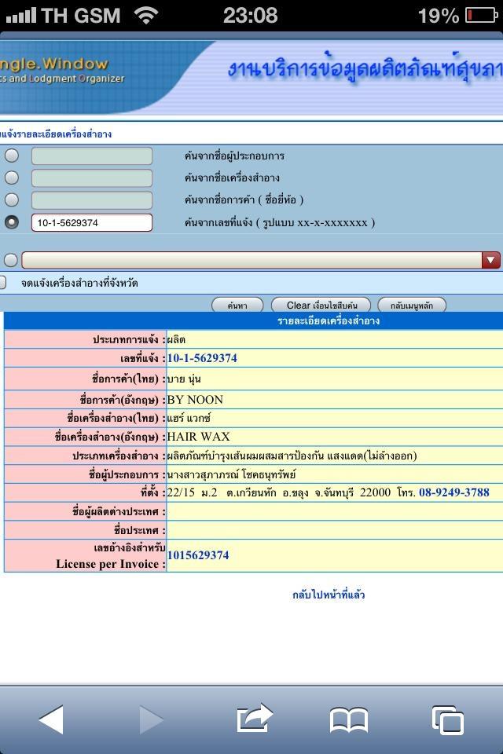Image resolution: width=503 pixels, height=754 pixels.
Task: Click the ประเภทเครื่องสำอาง value text
Action: click(292, 456)
